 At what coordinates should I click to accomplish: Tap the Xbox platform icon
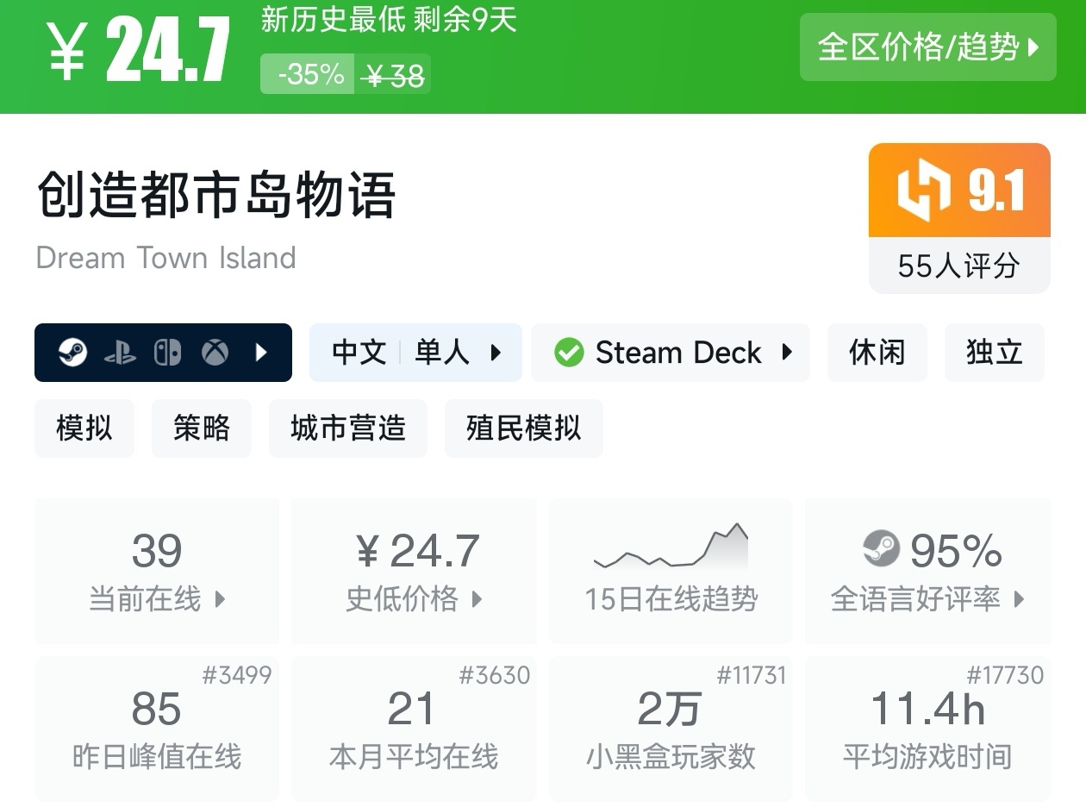(x=215, y=353)
